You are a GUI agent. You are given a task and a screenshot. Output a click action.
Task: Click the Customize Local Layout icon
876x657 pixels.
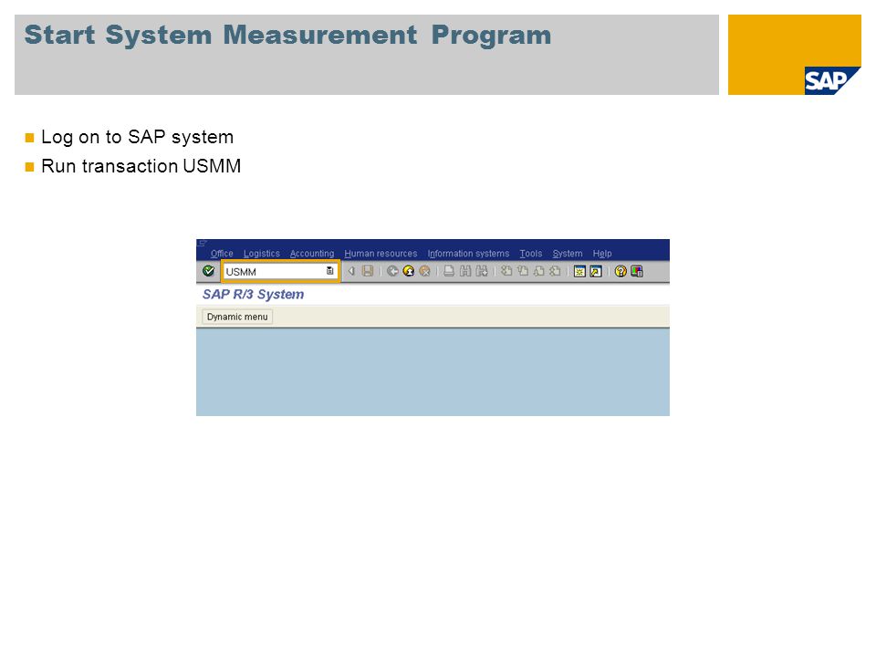637,272
